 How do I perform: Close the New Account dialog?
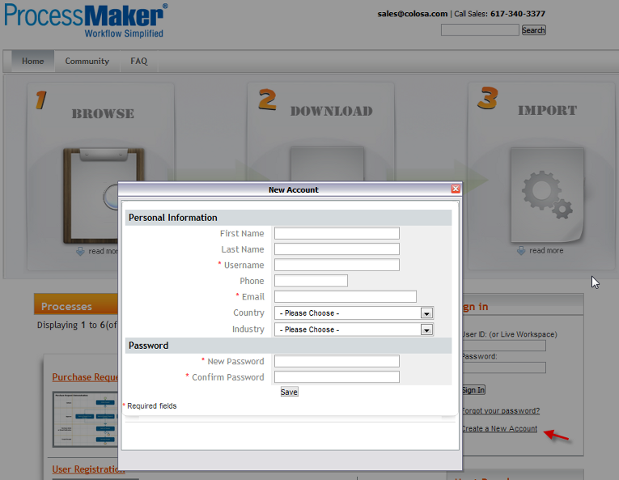point(456,189)
